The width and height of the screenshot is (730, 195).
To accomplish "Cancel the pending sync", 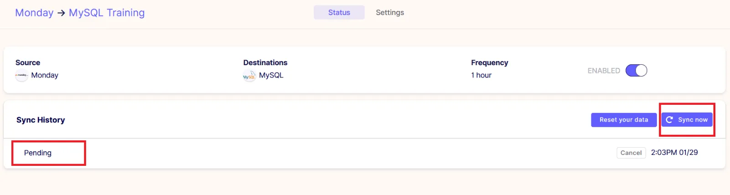I will 631,153.
